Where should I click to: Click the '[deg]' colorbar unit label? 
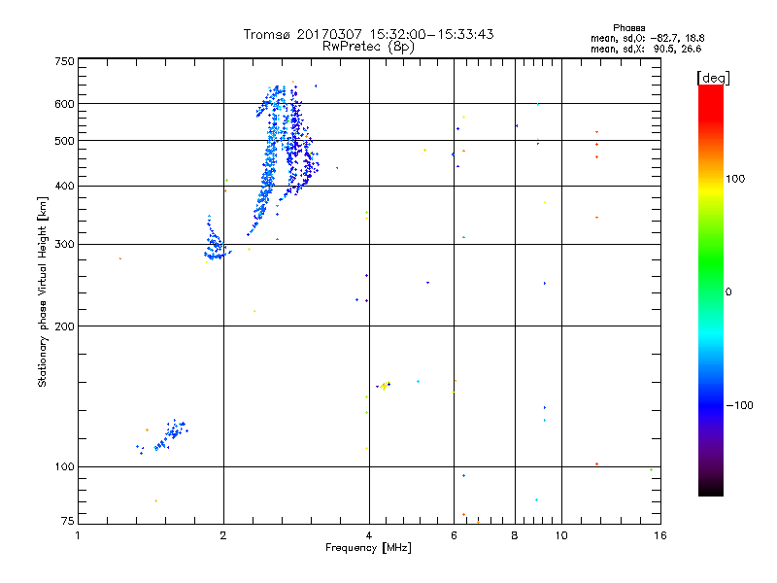pos(713,78)
